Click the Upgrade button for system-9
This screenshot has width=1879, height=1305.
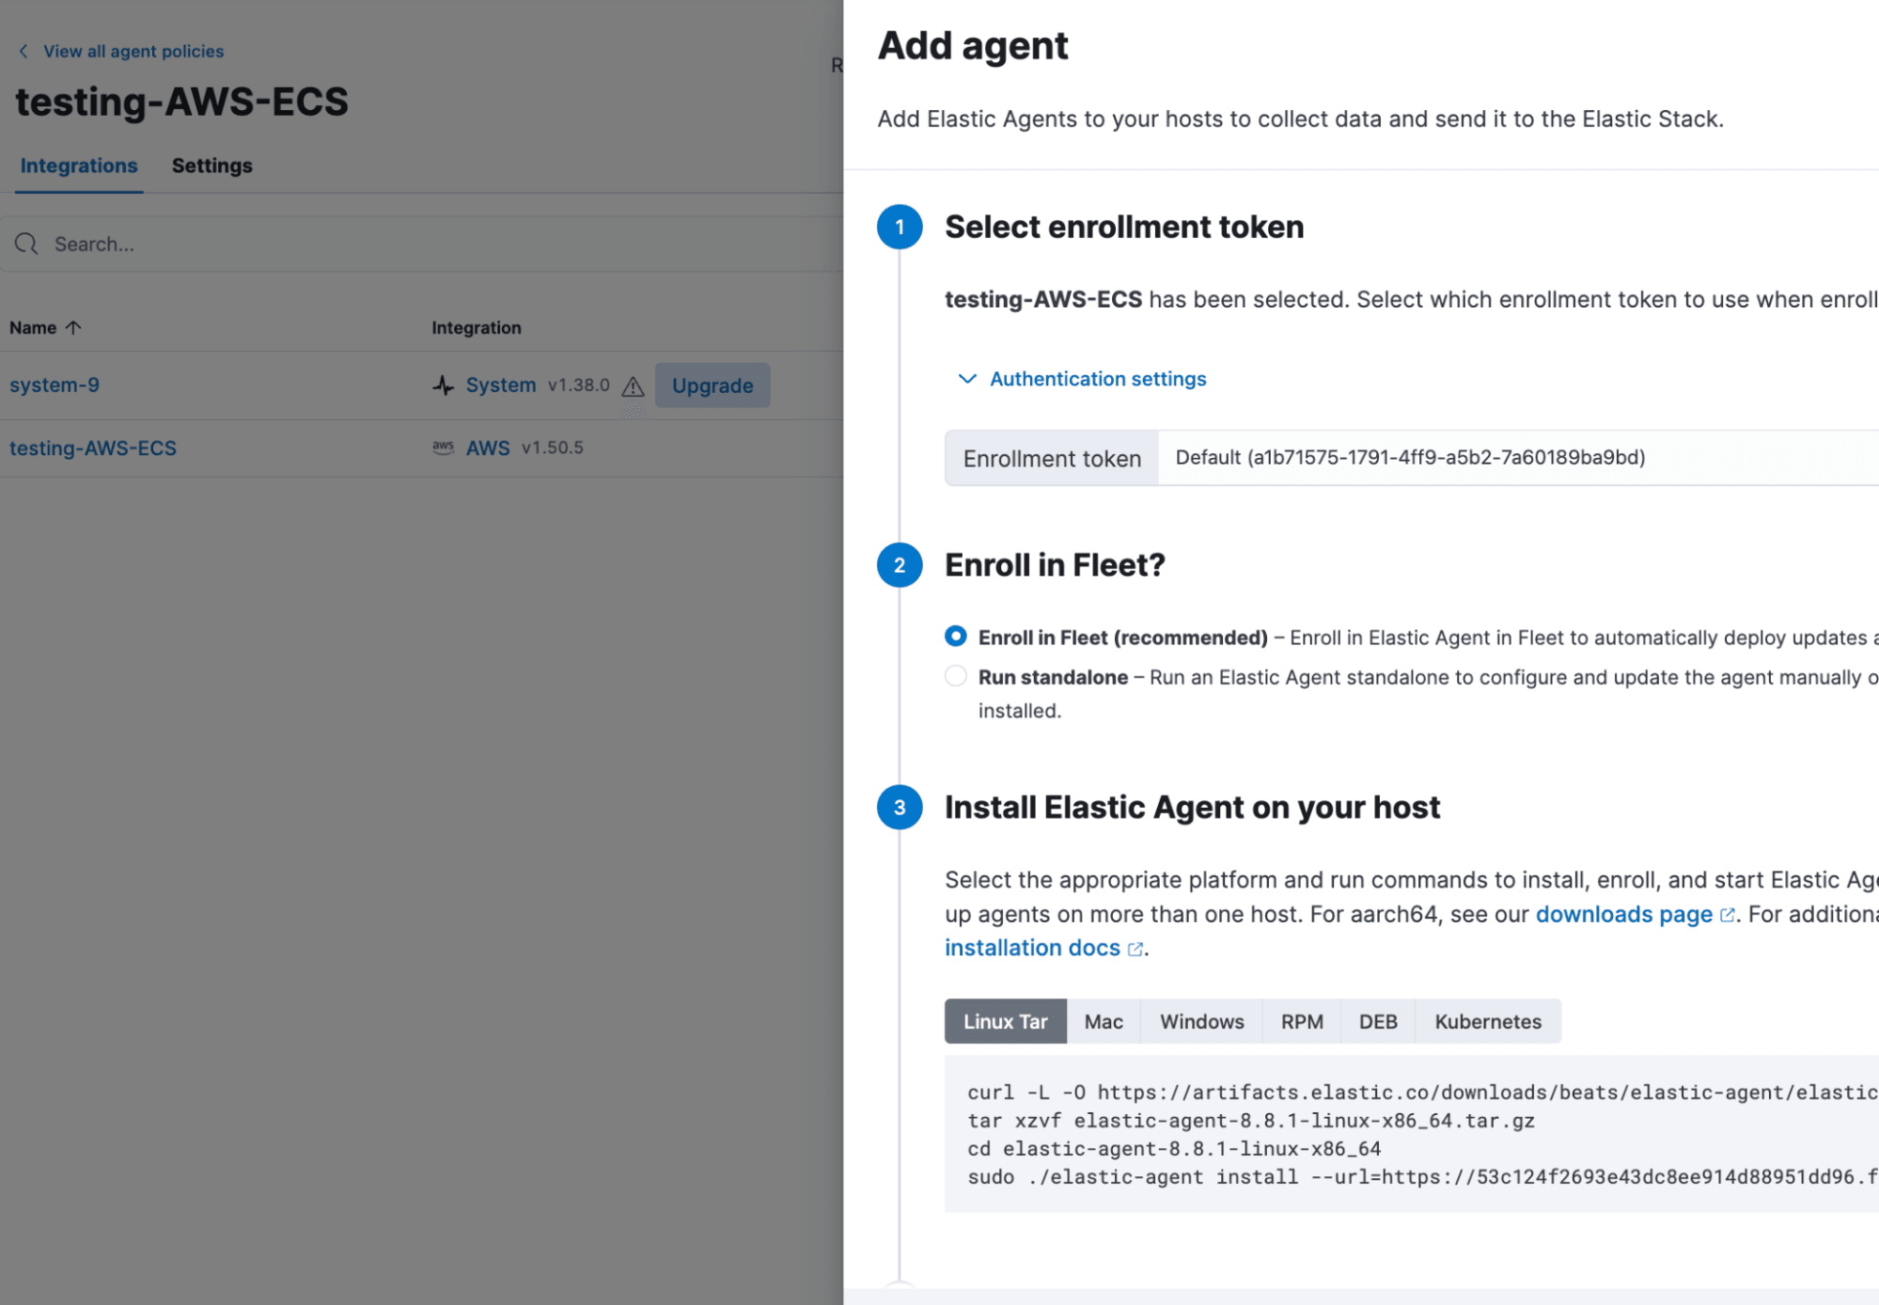(x=712, y=385)
